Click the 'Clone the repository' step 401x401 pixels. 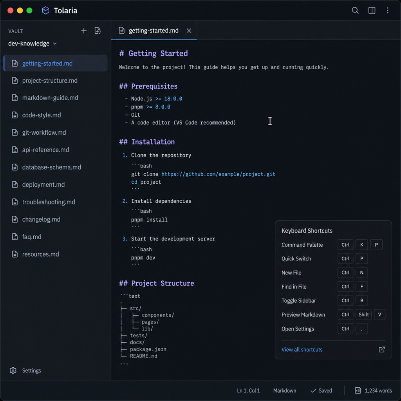pyautogui.click(x=161, y=155)
